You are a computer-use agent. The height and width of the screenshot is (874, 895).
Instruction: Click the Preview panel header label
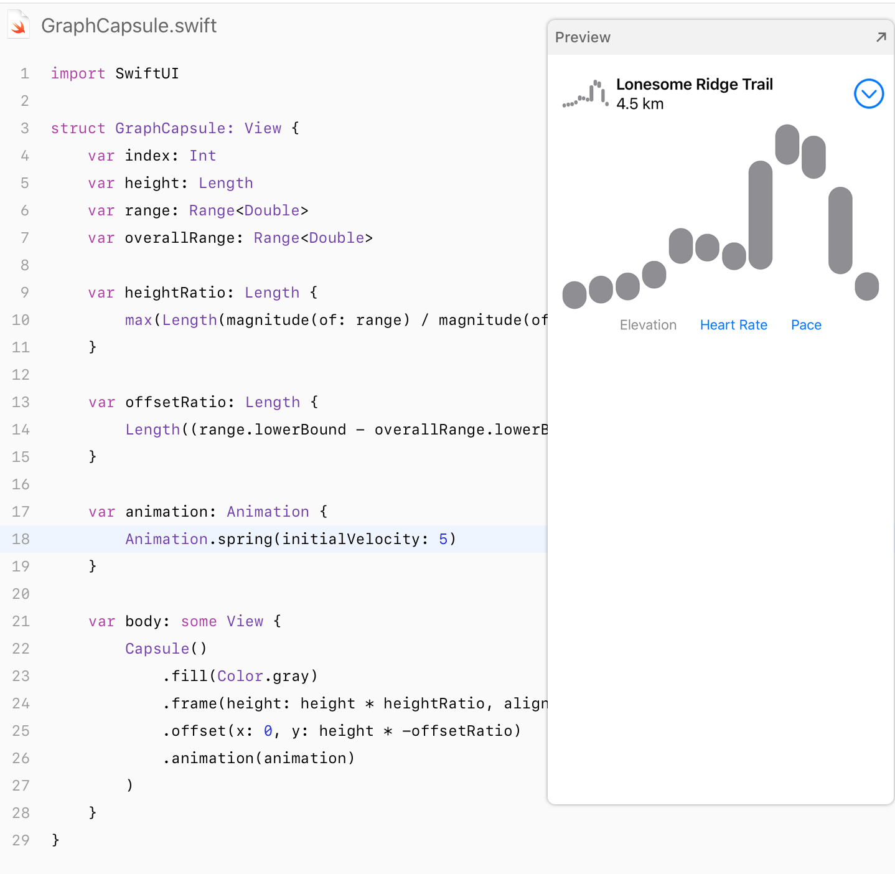click(x=583, y=37)
